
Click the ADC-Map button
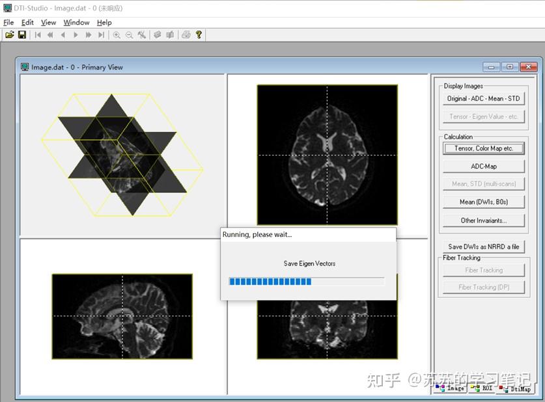point(483,167)
